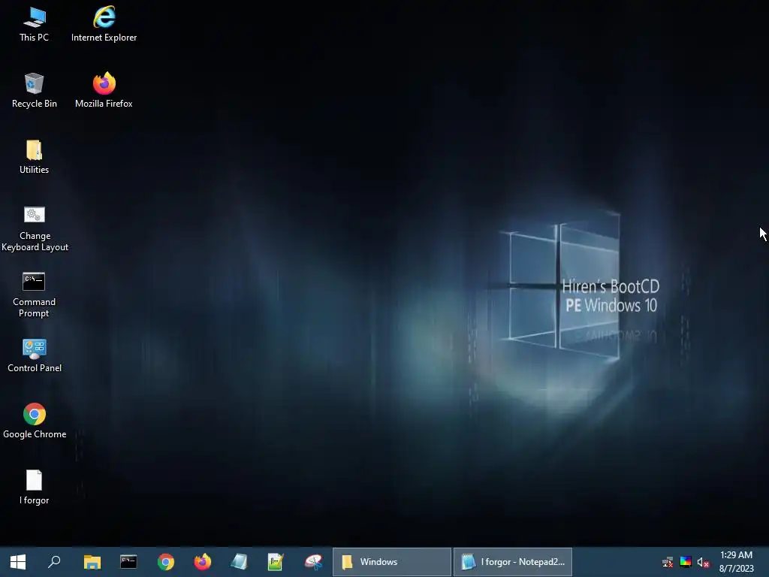Viewport: 769px width, 577px height.
Task: Select the Mozilla Firefox desktop icon
Action: pyautogui.click(x=104, y=91)
